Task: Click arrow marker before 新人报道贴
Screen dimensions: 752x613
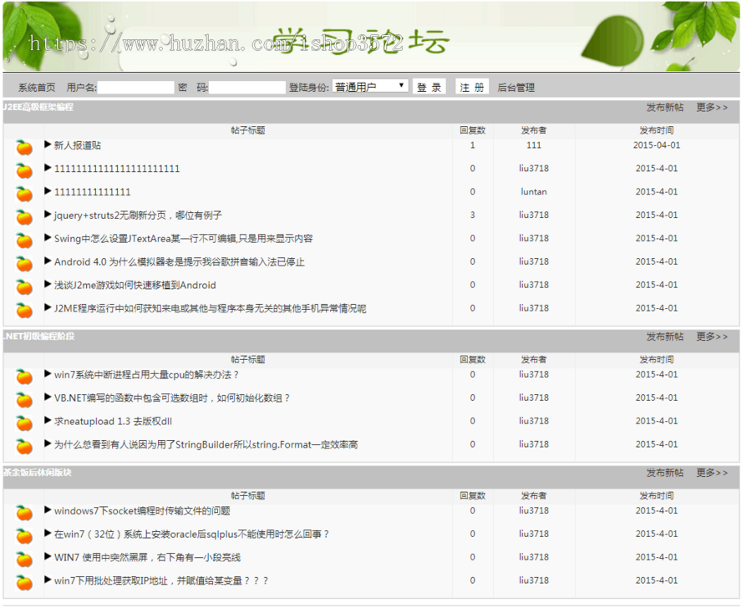Action: [48, 144]
